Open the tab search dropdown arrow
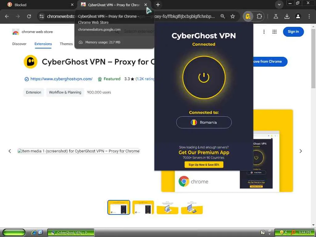This screenshot has height=237, width=316. click(279, 5)
